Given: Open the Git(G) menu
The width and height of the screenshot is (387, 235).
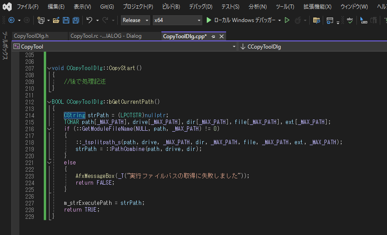Looking at the screenshot, I should 107,7.
